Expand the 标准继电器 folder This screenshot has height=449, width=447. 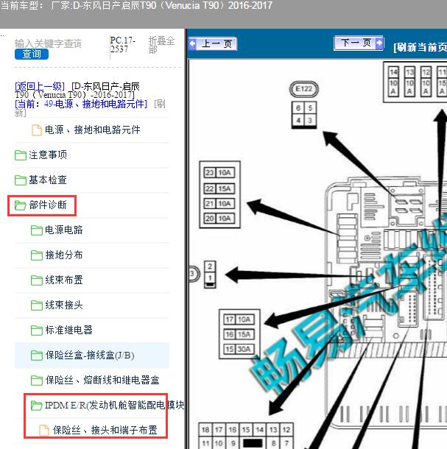[x=68, y=330]
